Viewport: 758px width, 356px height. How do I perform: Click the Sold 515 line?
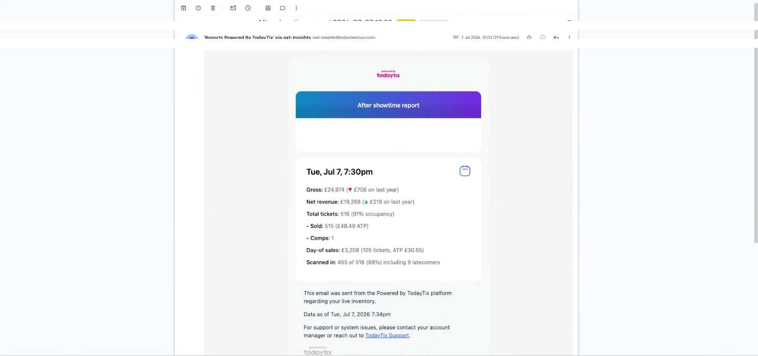click(337, 226)
